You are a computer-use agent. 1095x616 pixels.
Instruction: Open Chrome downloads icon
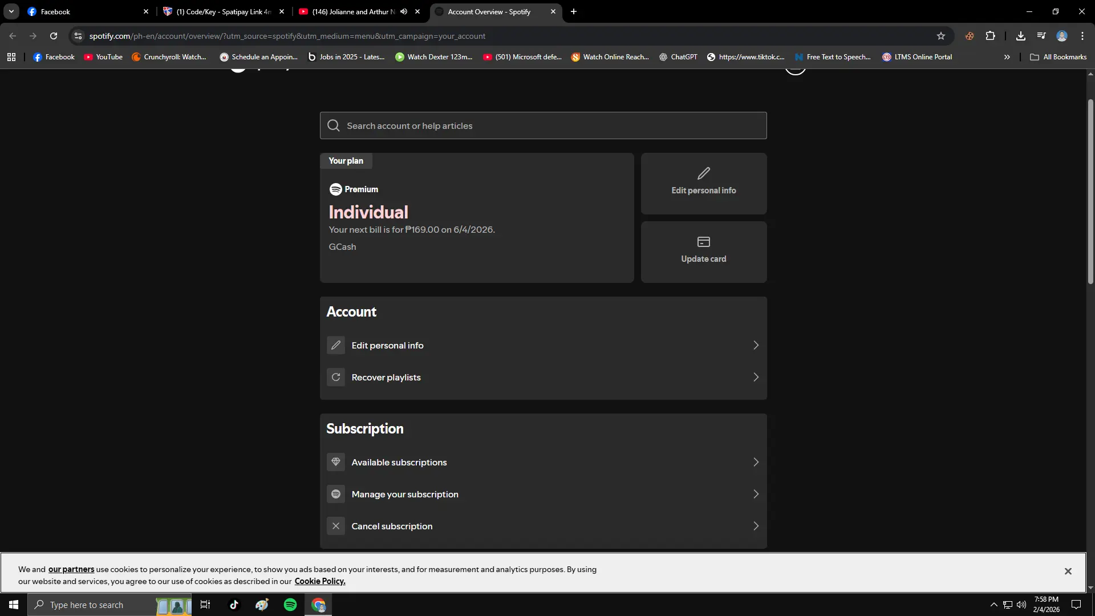(1021, 36)
